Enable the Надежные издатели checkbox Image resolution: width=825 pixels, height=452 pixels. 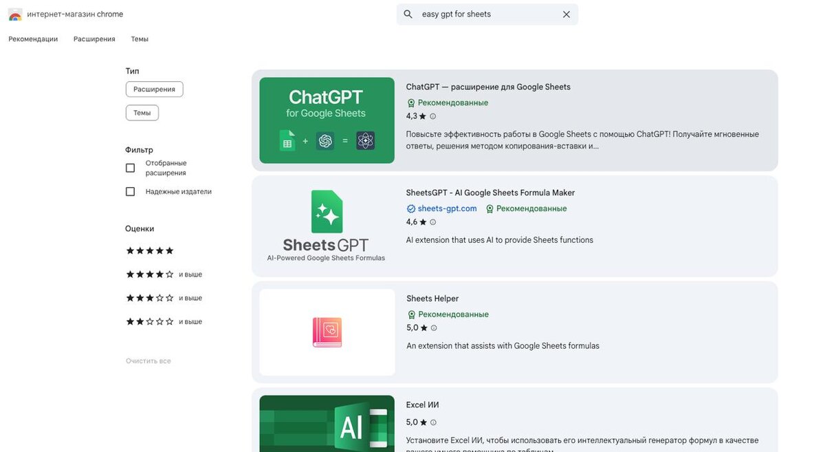(130, 192)
